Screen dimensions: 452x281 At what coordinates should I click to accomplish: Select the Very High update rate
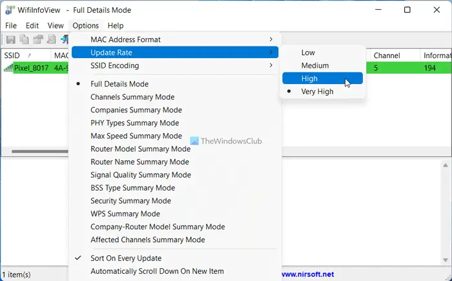pyautogui.click(x=322, y=92)
